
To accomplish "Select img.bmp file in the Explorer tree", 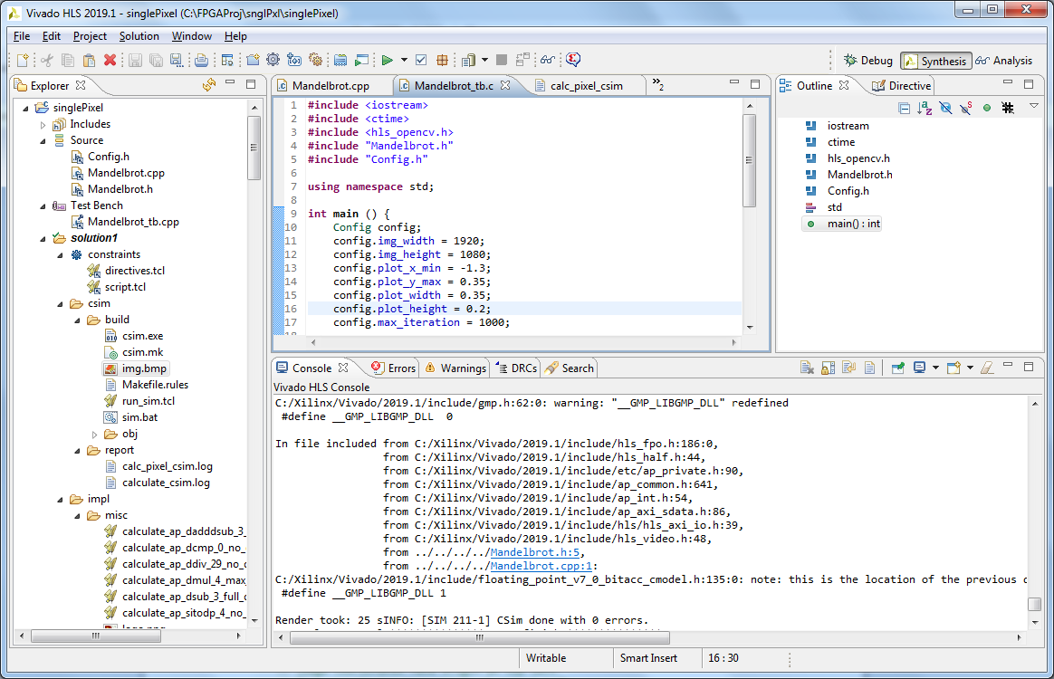I will point(144,368).
